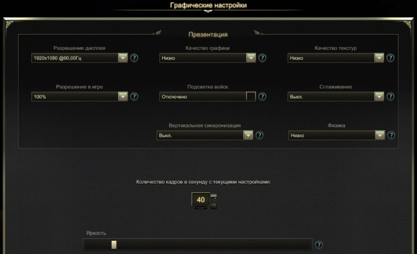The width and height of the screenshot is (417, 254).
Task: Expand the Сглаживание dropdown set to Выкл.
Action: click(335, 96)
